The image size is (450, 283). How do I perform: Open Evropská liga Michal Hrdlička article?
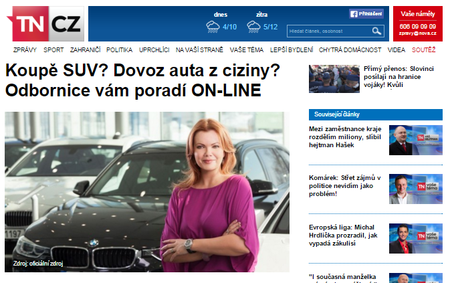pos(343,235)
